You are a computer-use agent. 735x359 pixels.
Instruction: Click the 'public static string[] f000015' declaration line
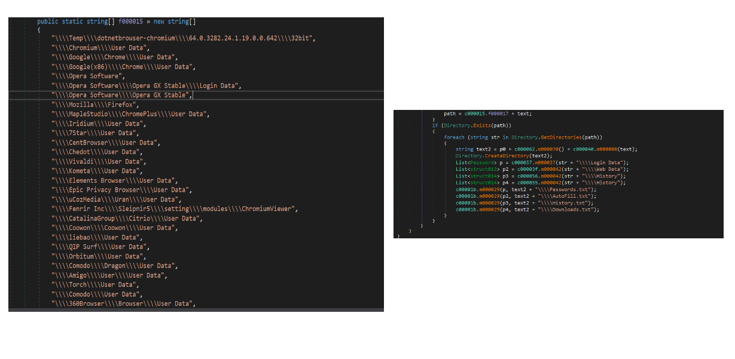point(117,22)
